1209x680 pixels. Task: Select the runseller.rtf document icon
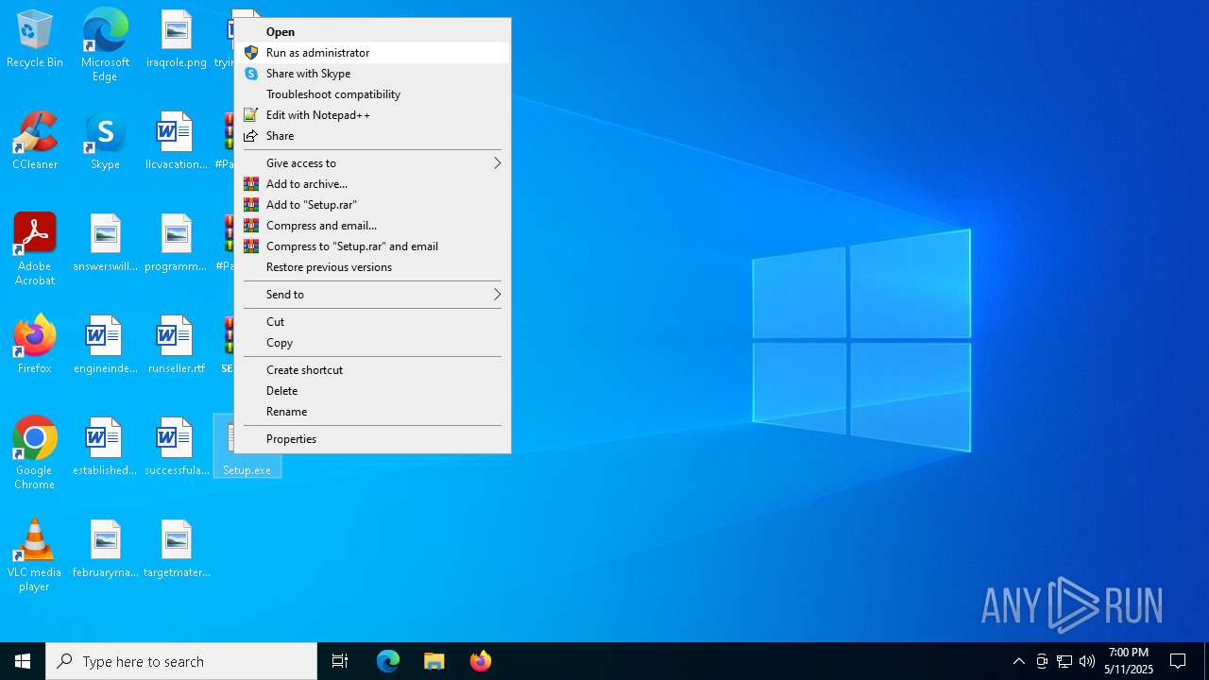tap(177, 346)
